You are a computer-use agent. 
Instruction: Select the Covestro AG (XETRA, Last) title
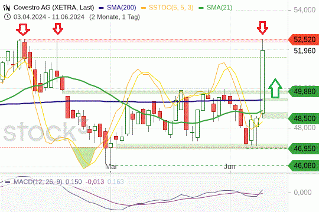54,8
